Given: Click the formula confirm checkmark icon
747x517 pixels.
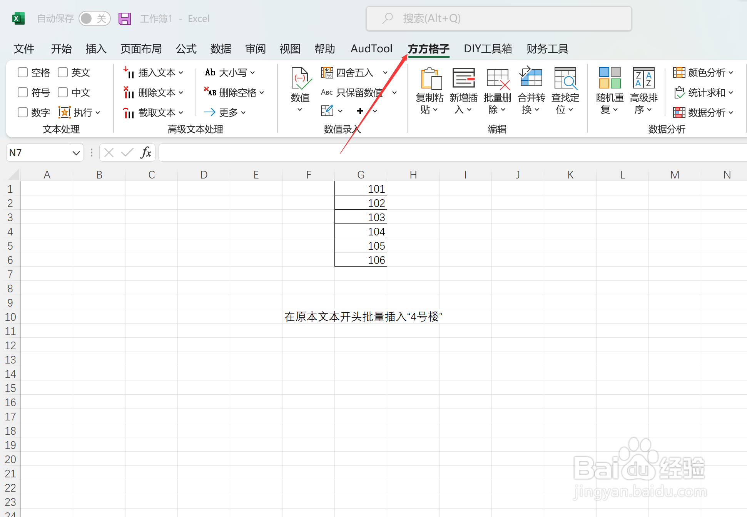Looking at the screenshot, I should coord(127,153).
